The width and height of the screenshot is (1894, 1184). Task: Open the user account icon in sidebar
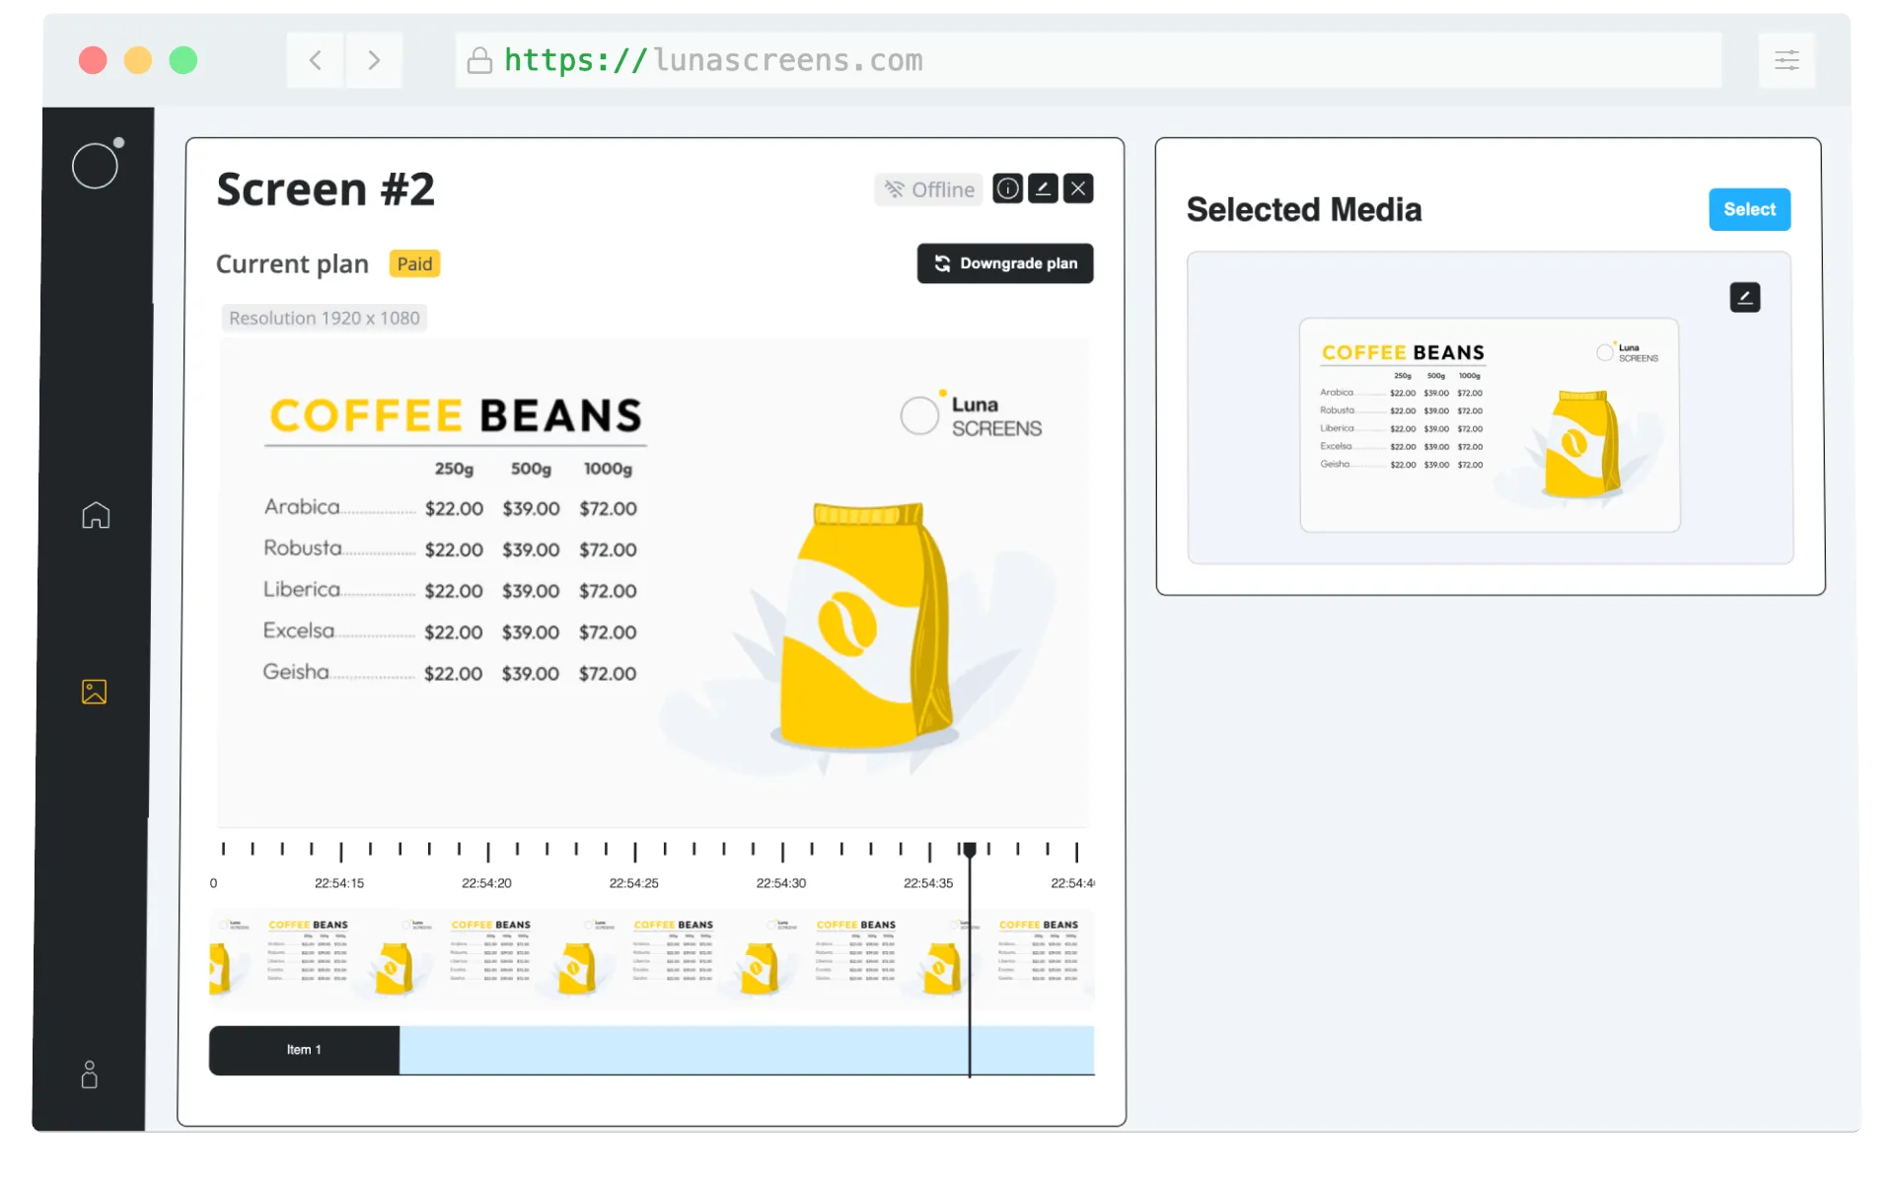(90, 1074)
